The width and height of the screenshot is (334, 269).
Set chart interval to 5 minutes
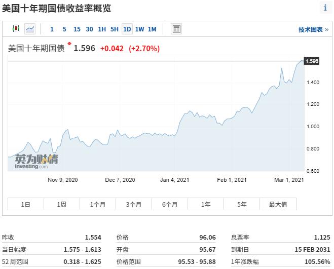click(64, 29)
